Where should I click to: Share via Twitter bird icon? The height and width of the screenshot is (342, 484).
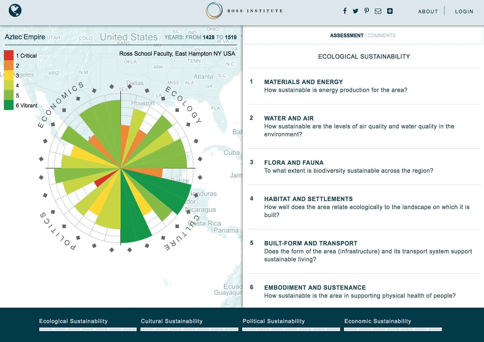pos(356,11)
